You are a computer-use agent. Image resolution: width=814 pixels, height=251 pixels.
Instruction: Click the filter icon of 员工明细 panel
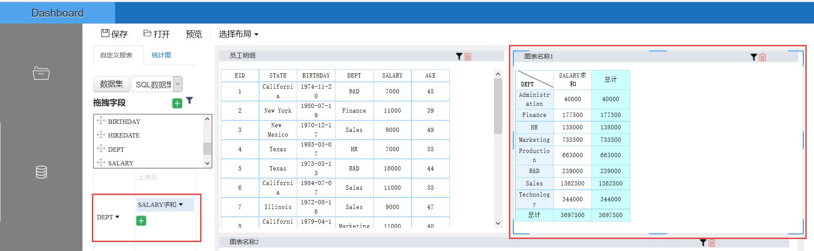(x=459, y=56)
